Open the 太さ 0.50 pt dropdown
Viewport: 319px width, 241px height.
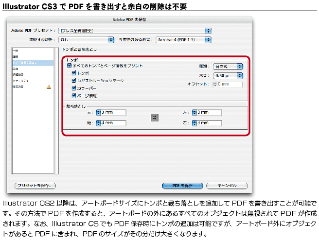tap(228, 76)
